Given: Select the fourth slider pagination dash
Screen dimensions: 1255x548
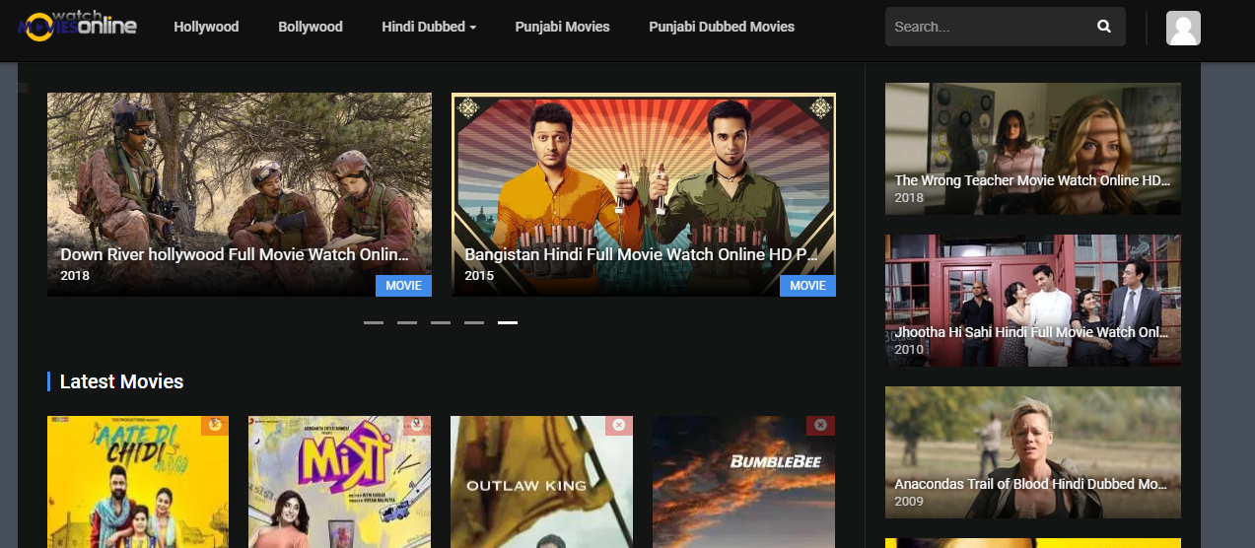Looking at the screenshot, I should click(474, 322).
